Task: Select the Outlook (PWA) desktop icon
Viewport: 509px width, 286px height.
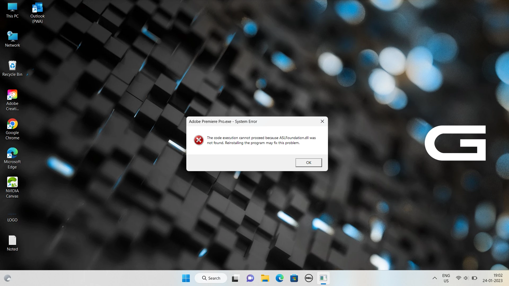Action: (x=37, y=8)
